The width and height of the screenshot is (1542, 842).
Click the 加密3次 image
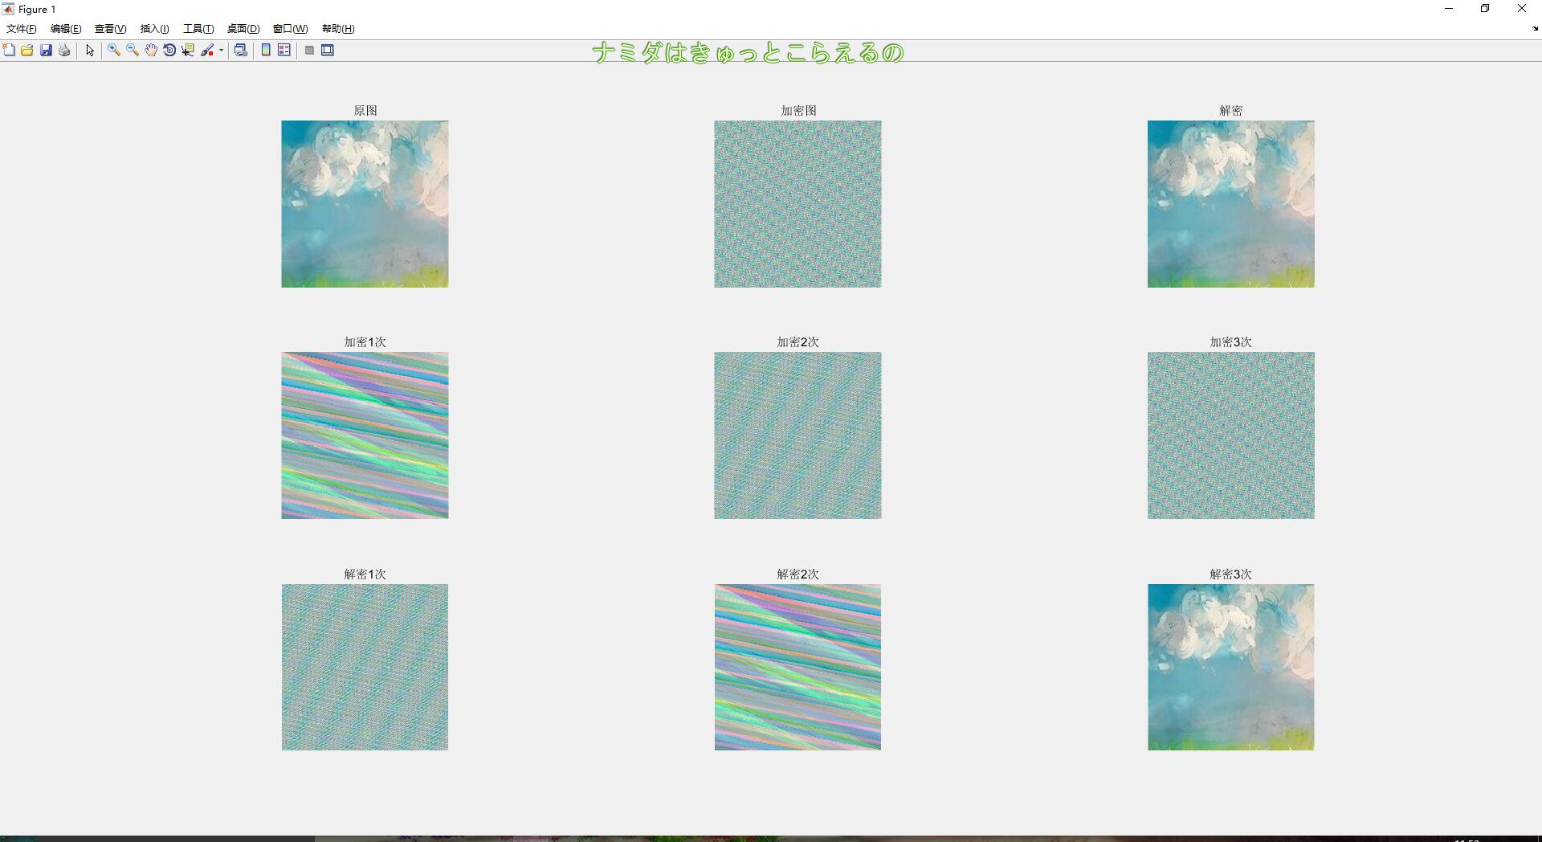pos(1230,435)
